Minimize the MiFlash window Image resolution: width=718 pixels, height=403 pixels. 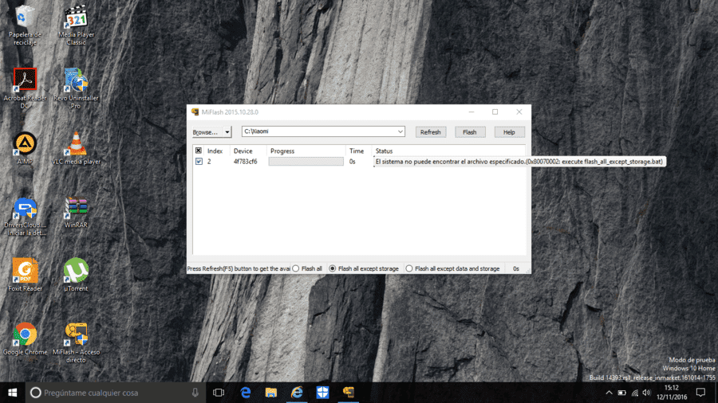[x=471, y=112]
